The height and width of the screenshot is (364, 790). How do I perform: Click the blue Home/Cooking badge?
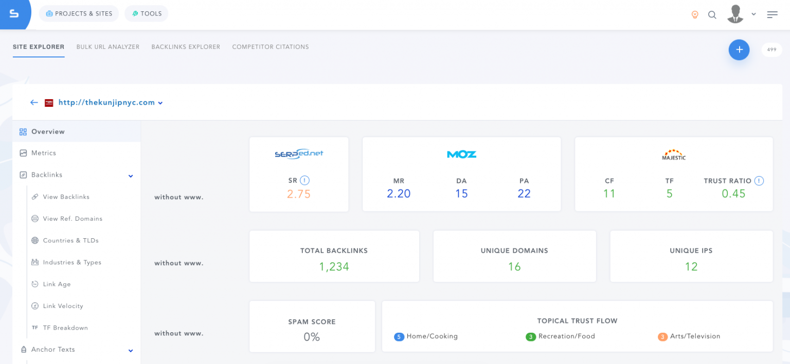399,337
